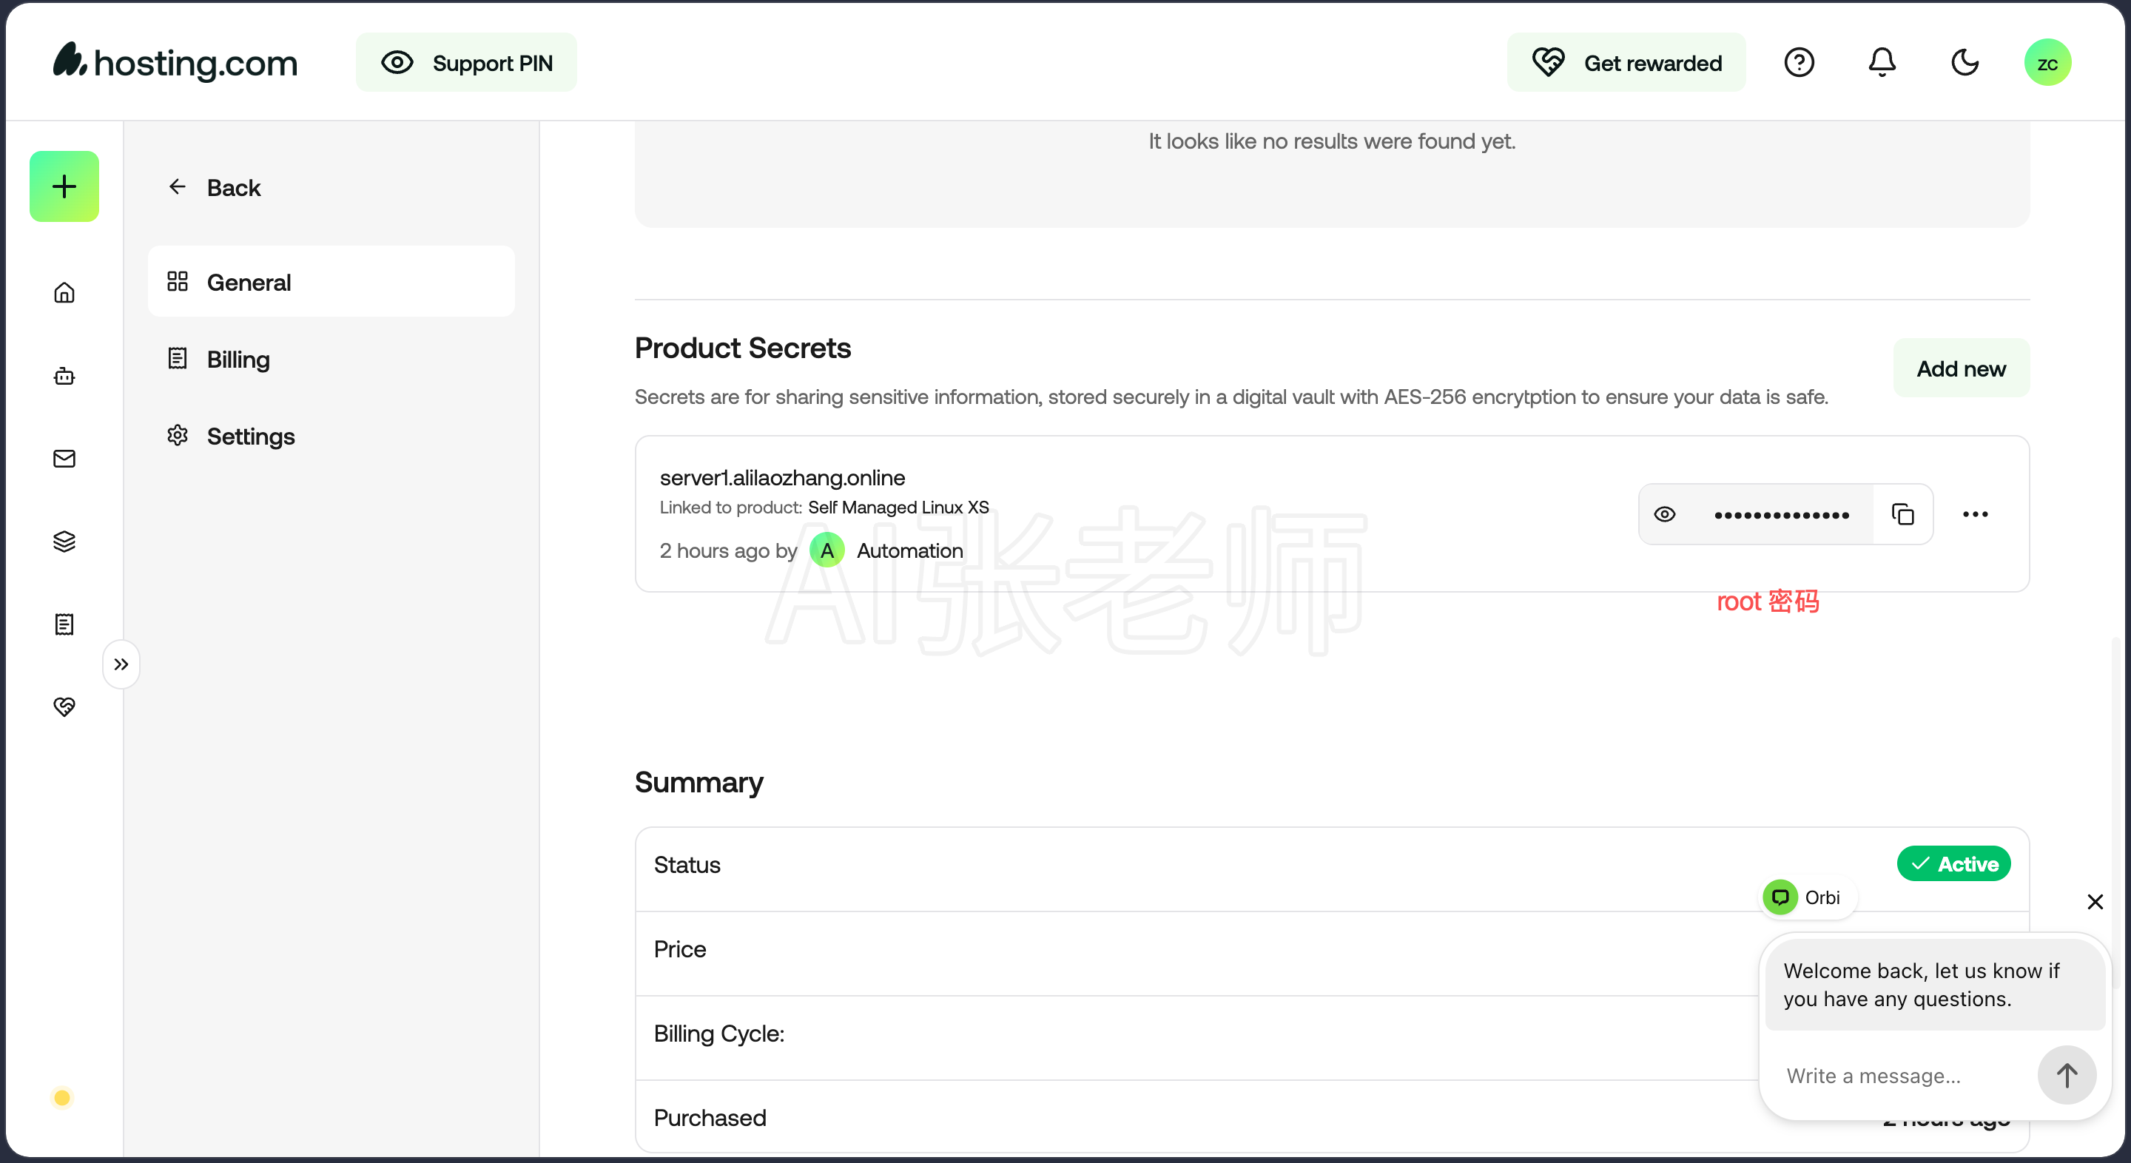Open the help question mark icon
This screenshot has width=2131, height=1163.
point(1800,63)
